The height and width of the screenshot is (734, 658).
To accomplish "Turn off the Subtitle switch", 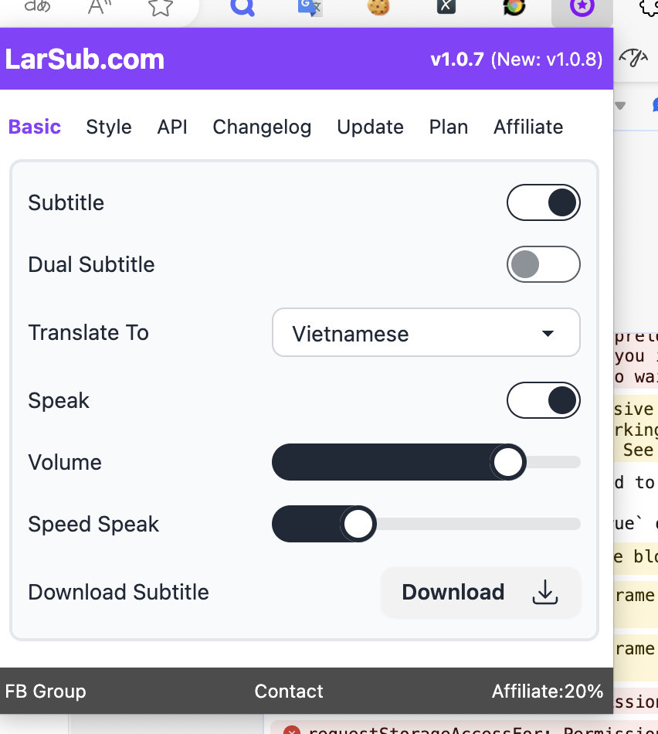I will point(544,202).
